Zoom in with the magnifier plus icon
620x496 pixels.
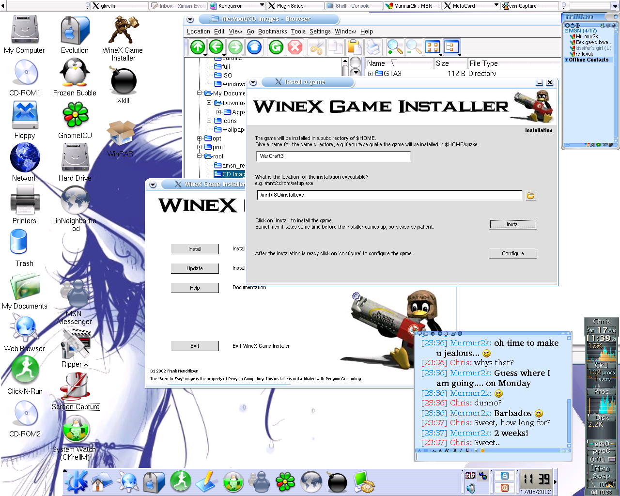(x=395, y=47)
